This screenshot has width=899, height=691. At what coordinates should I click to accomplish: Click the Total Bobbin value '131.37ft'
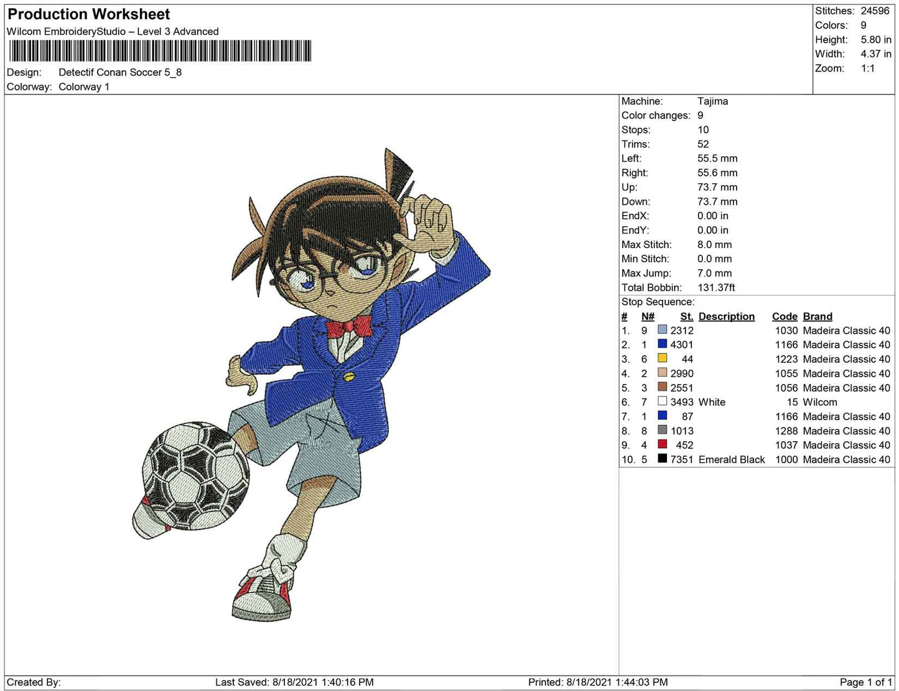(716, 288)
